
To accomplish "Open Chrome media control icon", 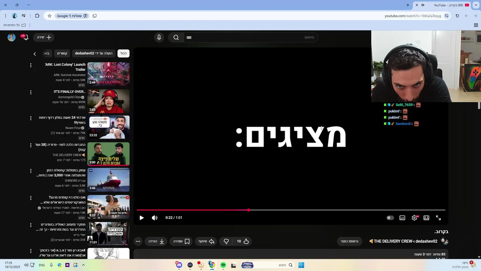I will (24, 16).
